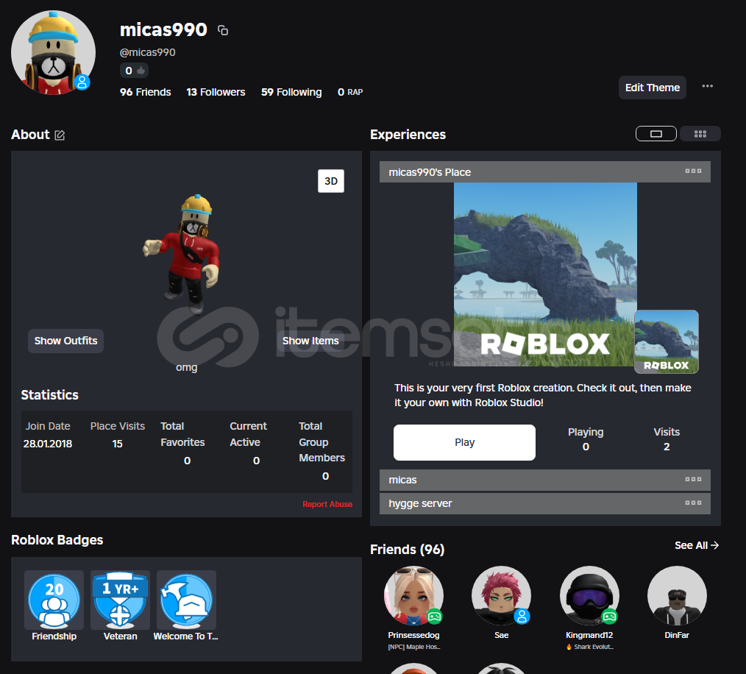Click the small Roblox place icon thumbnail
The width and height of the screenshot is (746, 674).
pos(667,341)
